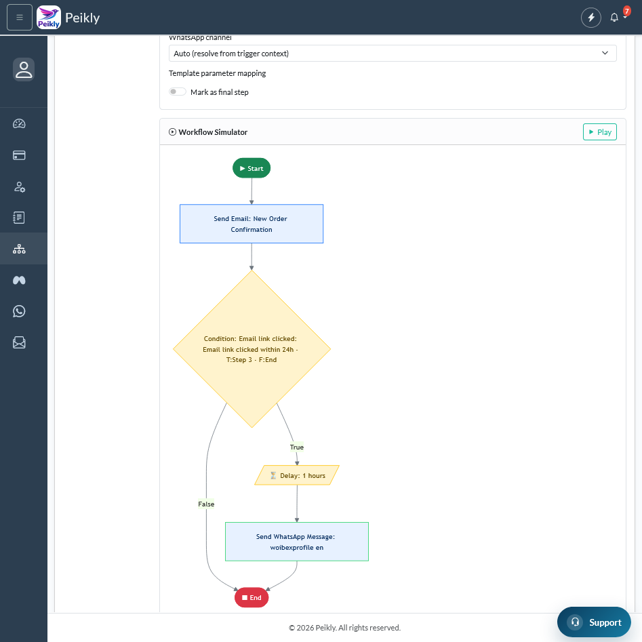The height and width of the screenshot is (642, 642).
Task: Open the email envelope sidebar icon
Action: (19, 342)
